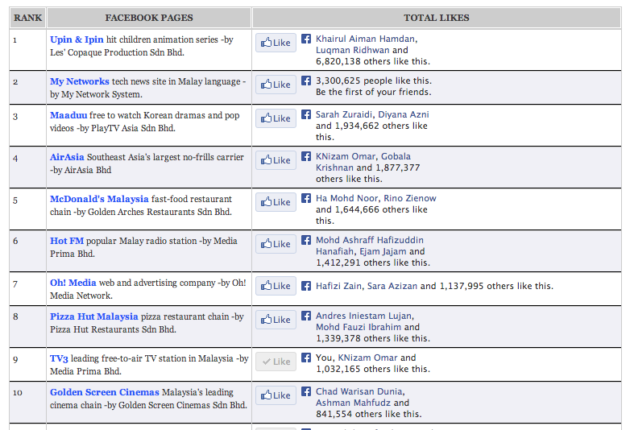Open Khairul Aiman Hamdan's profile
This screenshot has height=430, width=630.
pos(365,39)
